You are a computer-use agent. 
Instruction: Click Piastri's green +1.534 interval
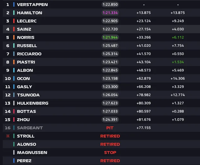pyautogui.click(x=178, y=62)
